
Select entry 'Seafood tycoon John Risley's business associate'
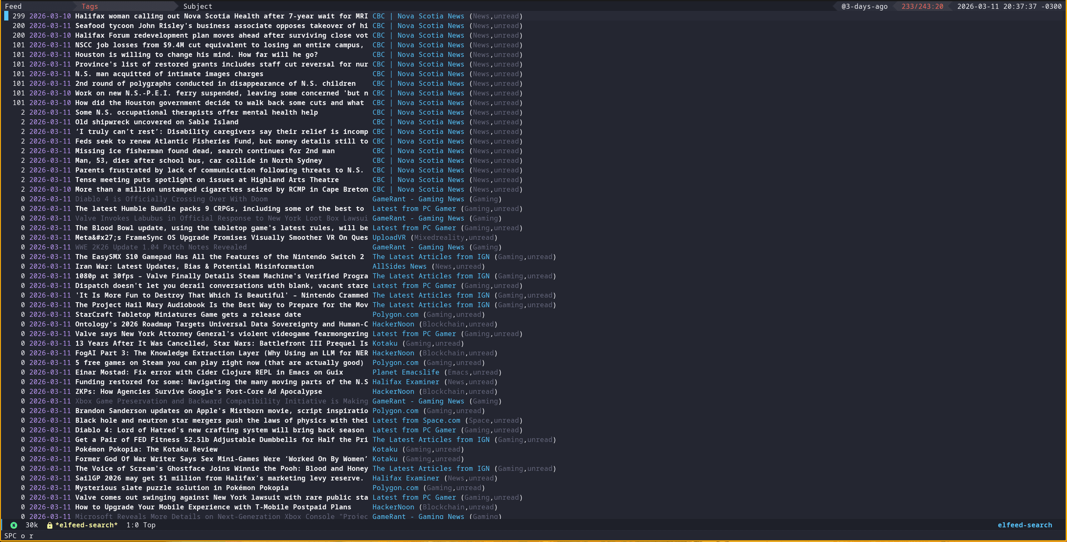click(x=221, y=26)
